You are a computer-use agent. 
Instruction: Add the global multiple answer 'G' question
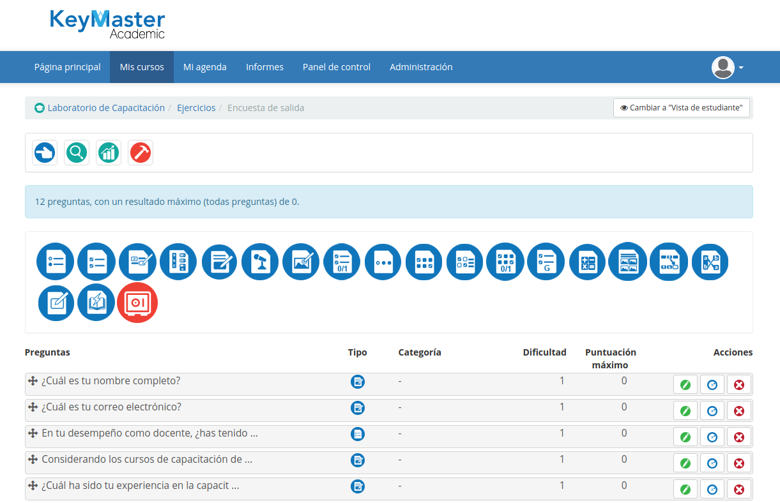[546, 262]
